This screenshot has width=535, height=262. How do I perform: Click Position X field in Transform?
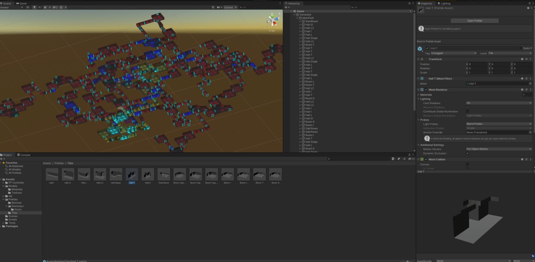click(x=478, y=64)
